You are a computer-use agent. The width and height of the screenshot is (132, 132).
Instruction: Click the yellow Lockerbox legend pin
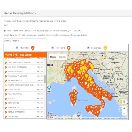[x=105, y=48]
